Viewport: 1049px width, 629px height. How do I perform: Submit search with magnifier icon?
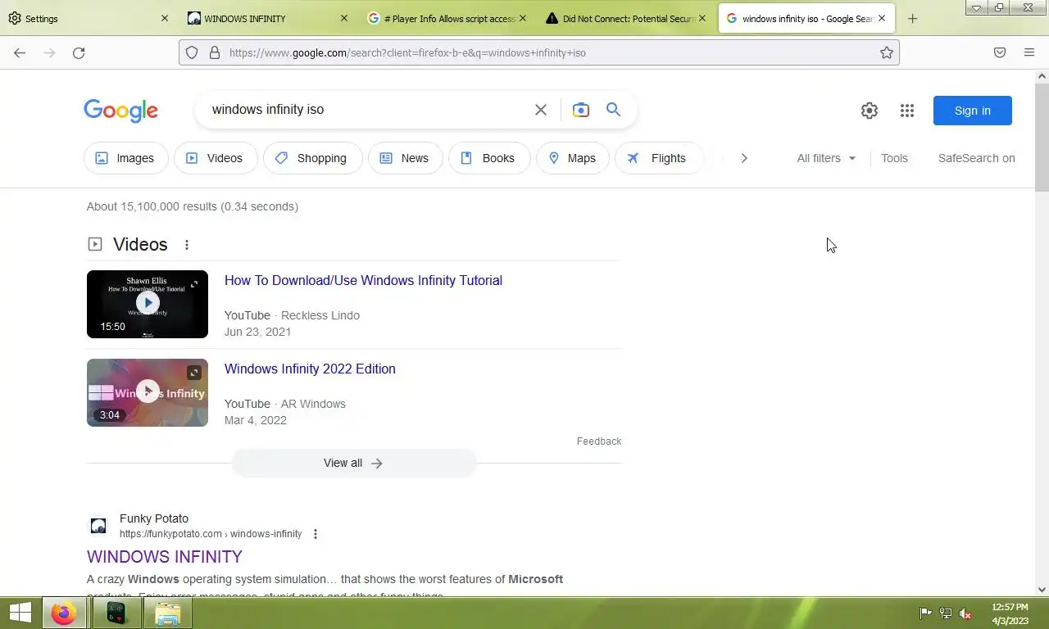(x=613, y=110)
